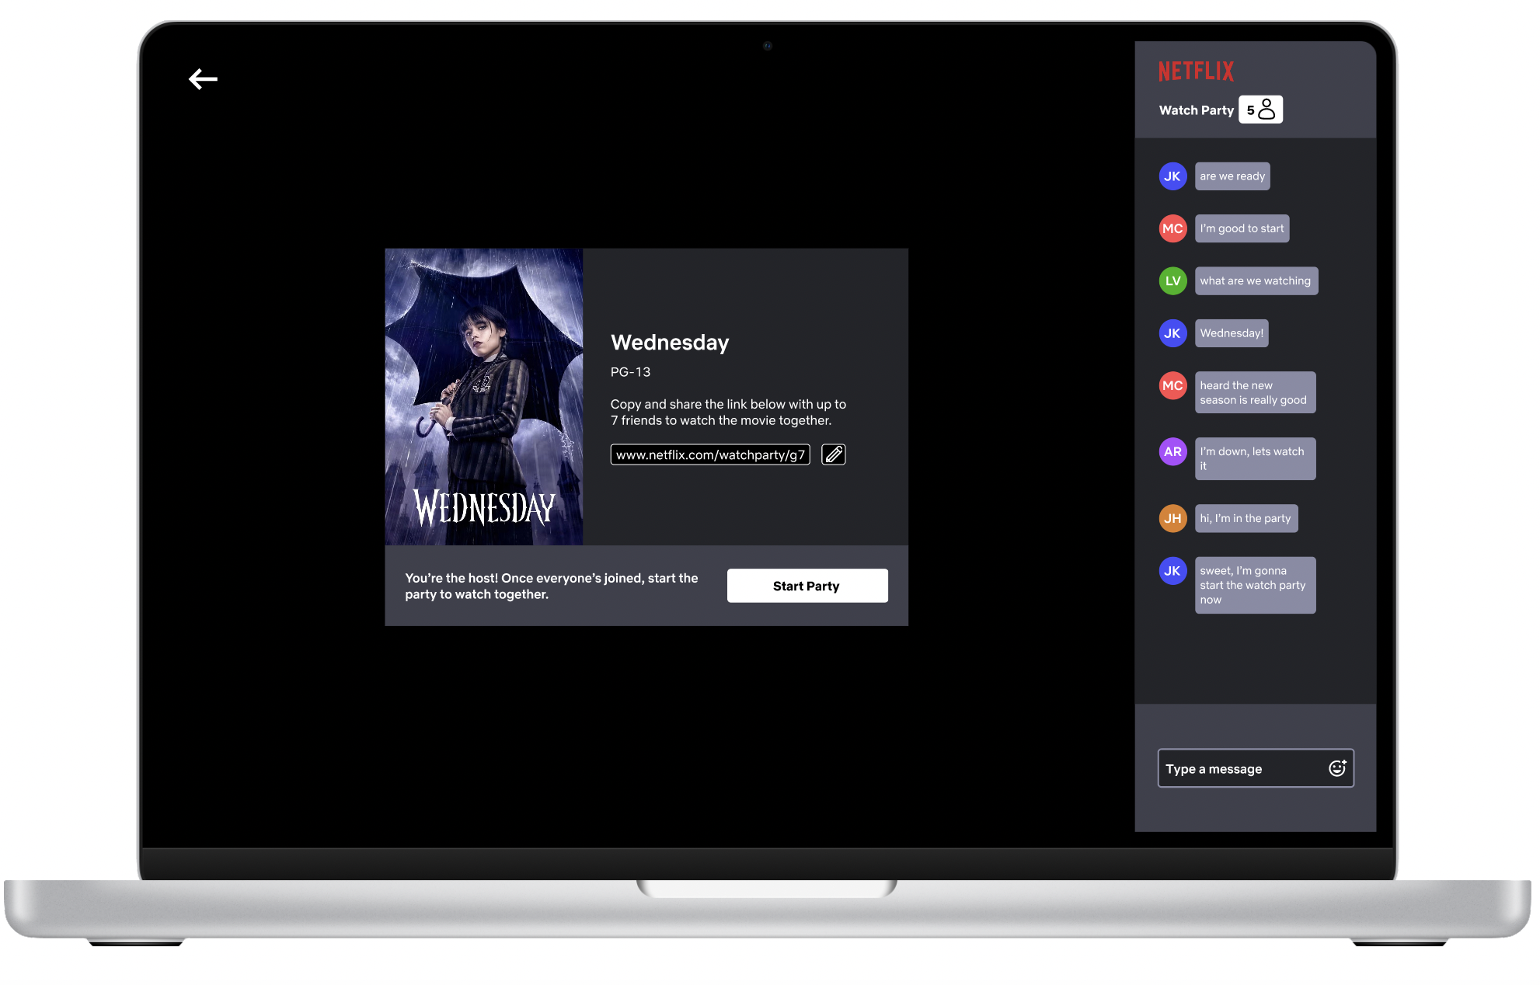Click the watch party link field
This screenshot has width=1540, height=985.
click(710, 454)
